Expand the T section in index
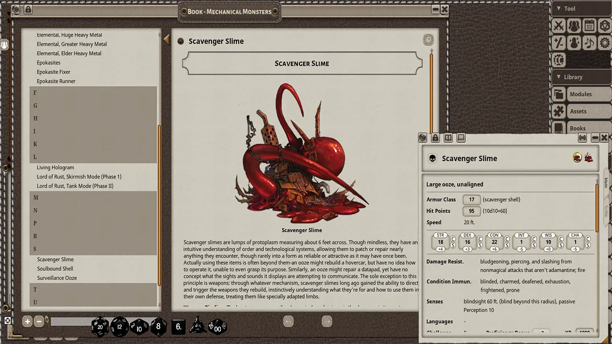 pyautogui.click(x=93, y=290)
